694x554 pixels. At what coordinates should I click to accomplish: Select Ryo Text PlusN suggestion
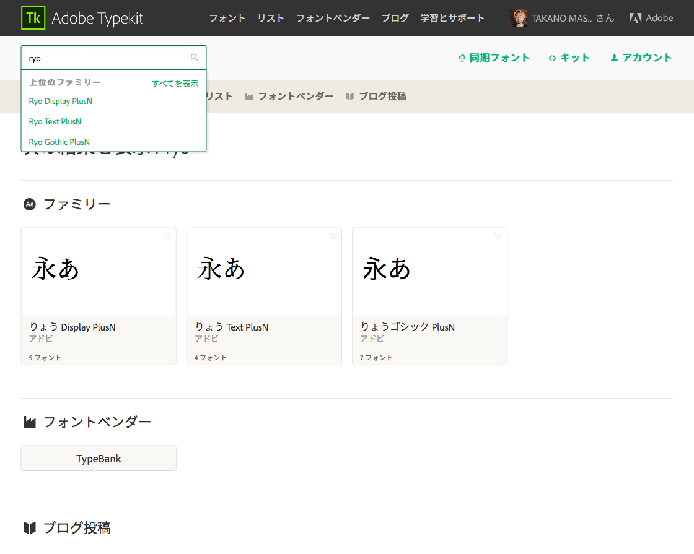(55, 121)
